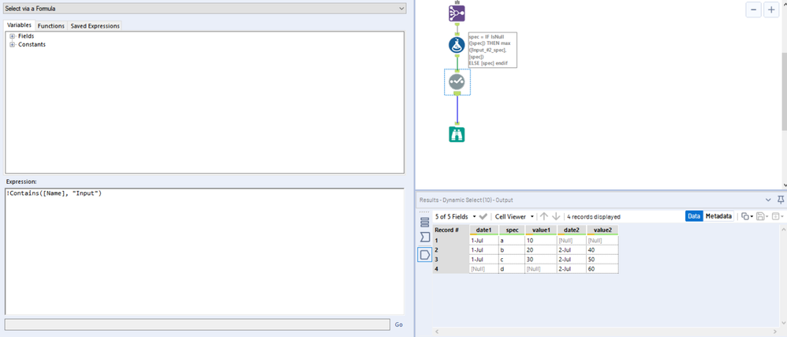Select spec cell containing b
The width and height of the screenshot is (787, 337).
512,249
